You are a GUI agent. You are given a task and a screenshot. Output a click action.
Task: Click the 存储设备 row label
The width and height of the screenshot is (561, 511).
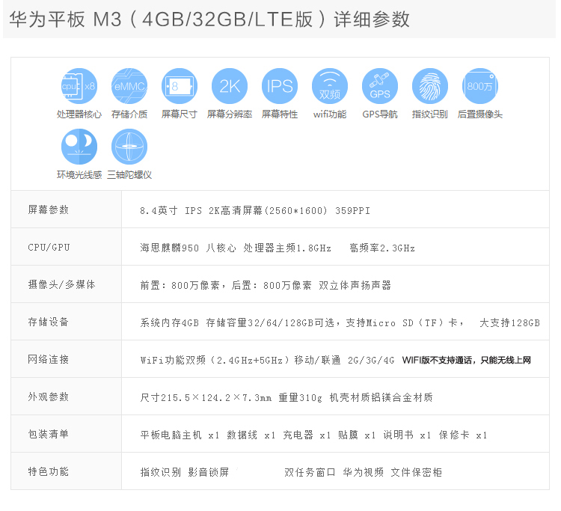49,322
